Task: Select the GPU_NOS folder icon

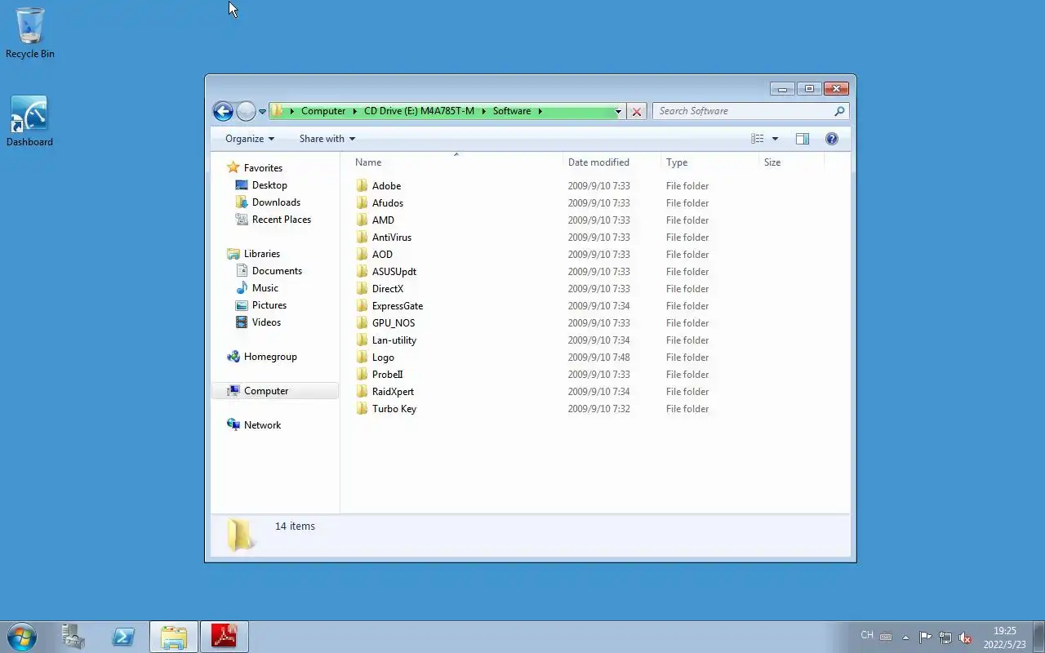Action: pyautogui.click(x=362, y=323)
